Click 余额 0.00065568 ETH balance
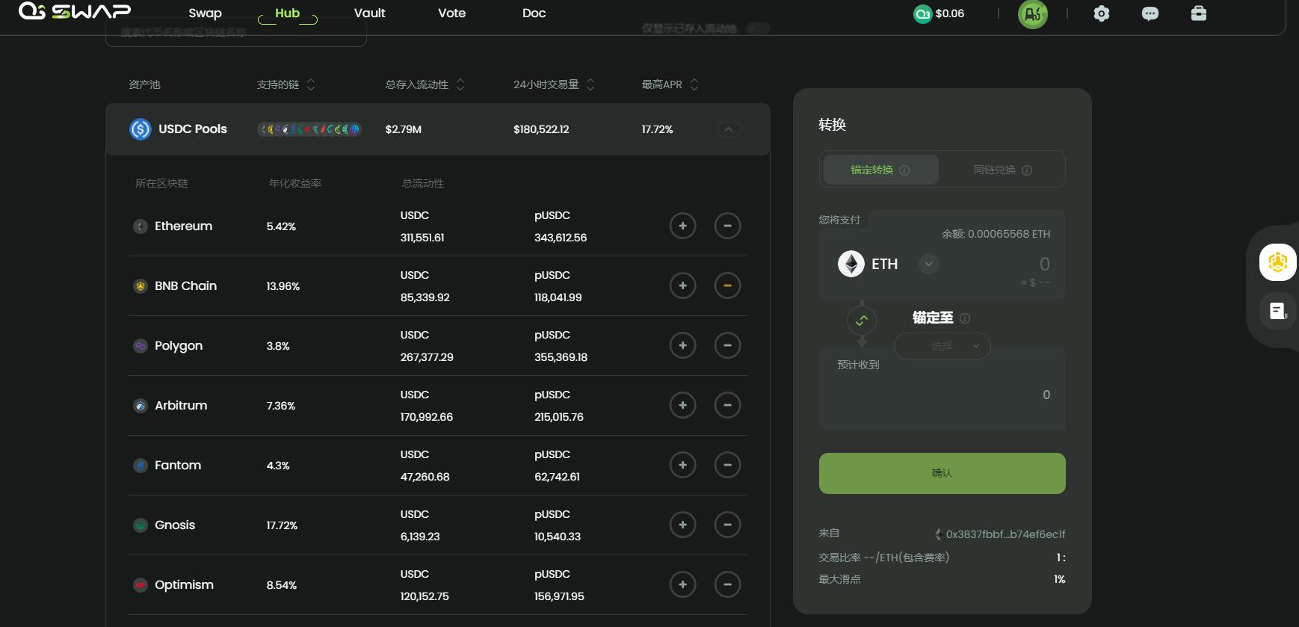 click(x=996, y=234)
